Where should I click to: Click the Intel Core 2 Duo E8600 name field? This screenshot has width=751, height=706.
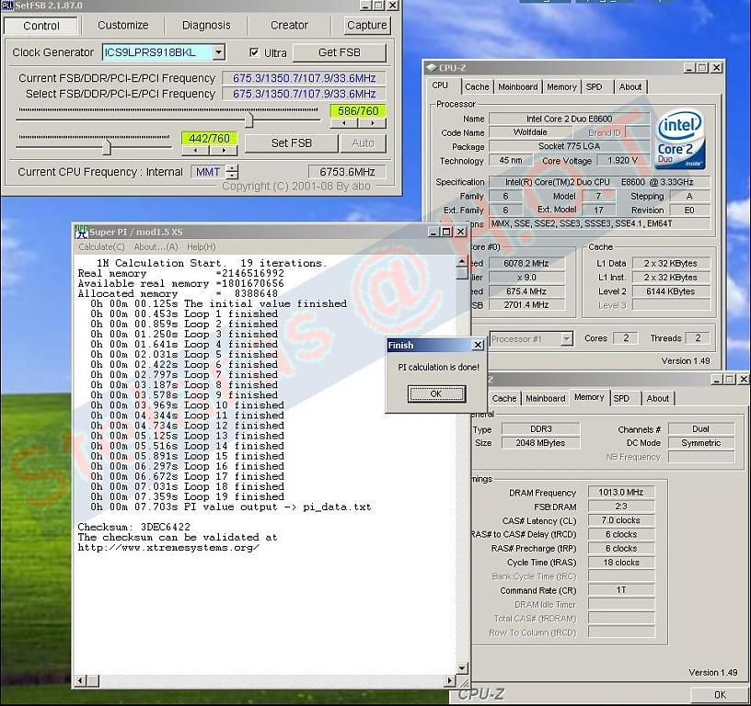click(569, 119)
